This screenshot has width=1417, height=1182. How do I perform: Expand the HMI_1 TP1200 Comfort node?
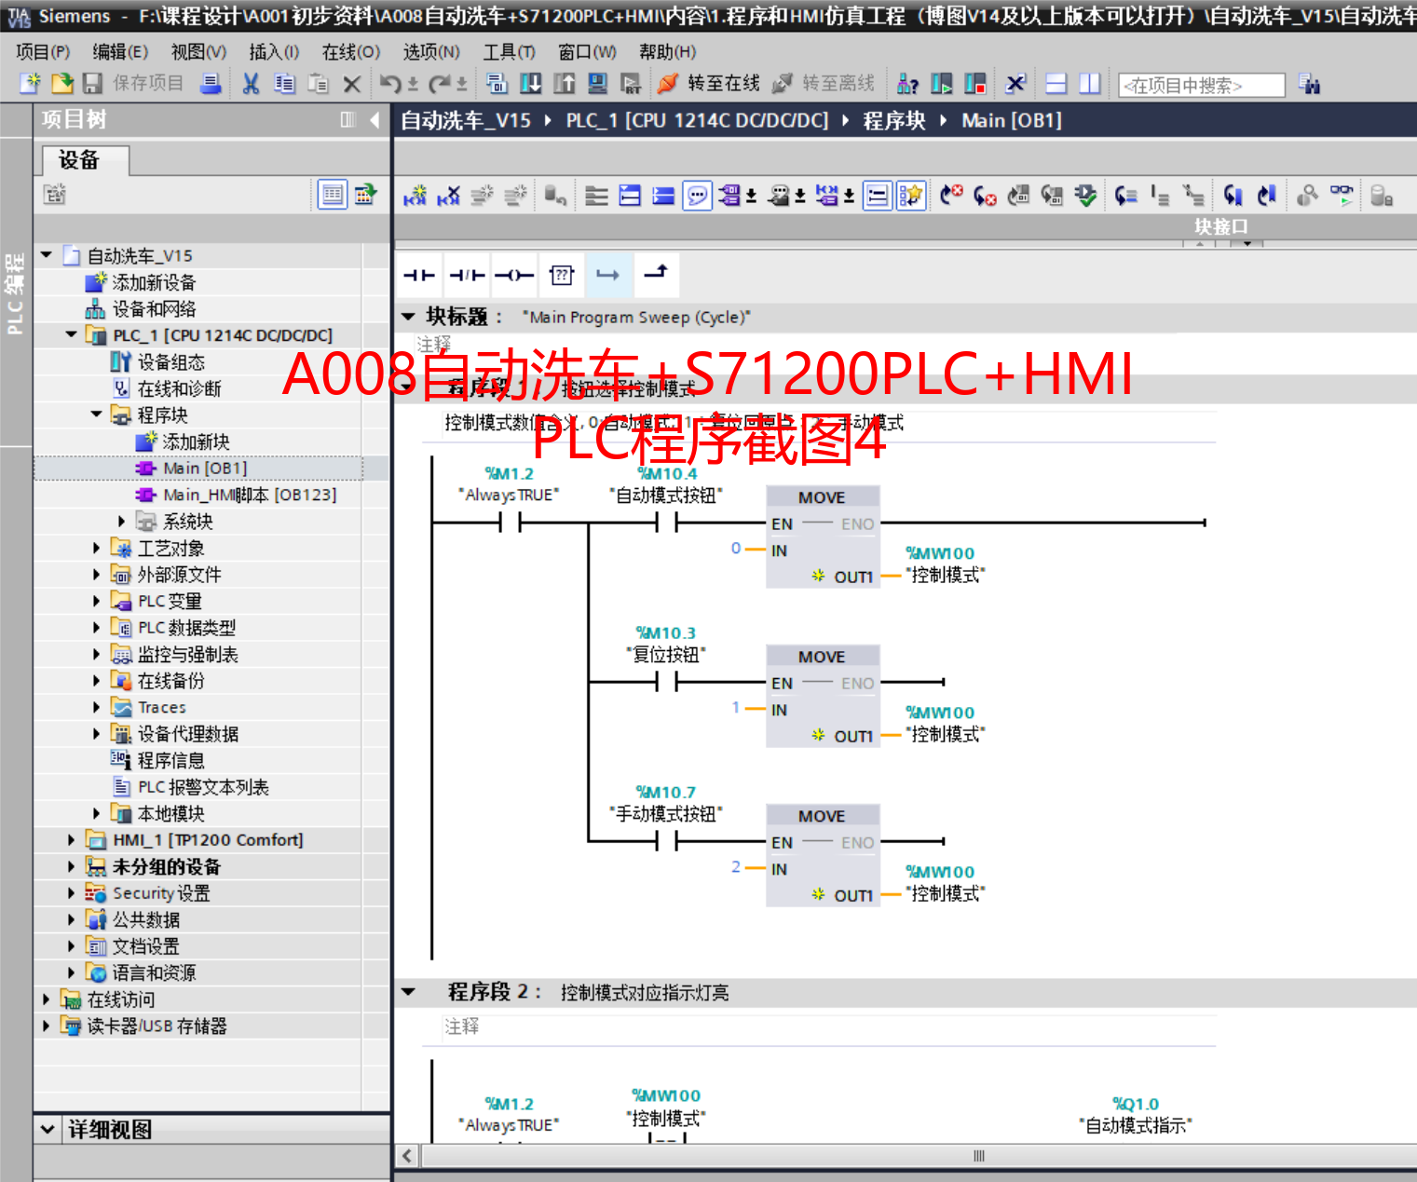[x=72, y=840]
